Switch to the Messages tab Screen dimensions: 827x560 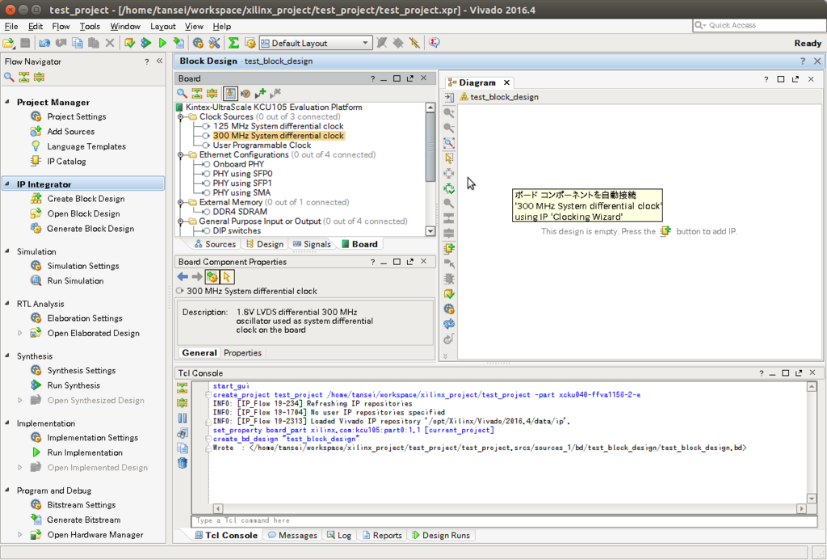(x=292, y=535)
